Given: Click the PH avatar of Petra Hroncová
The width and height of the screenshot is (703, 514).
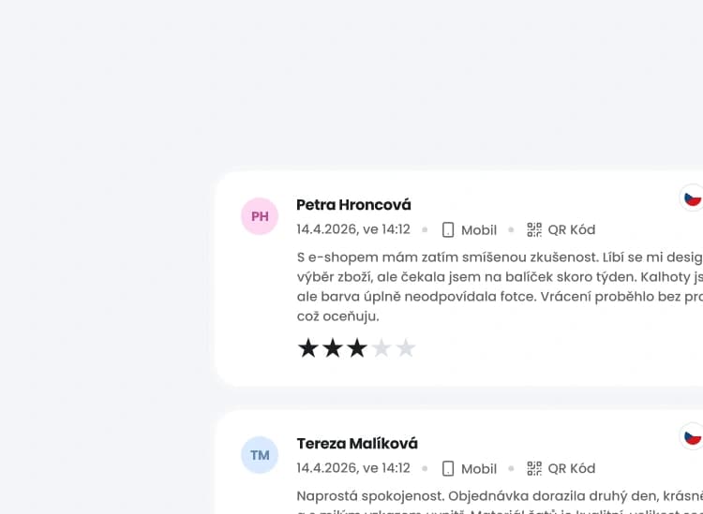Looking at the screenshot, I should pyautogui.click(x=260, y=216).
